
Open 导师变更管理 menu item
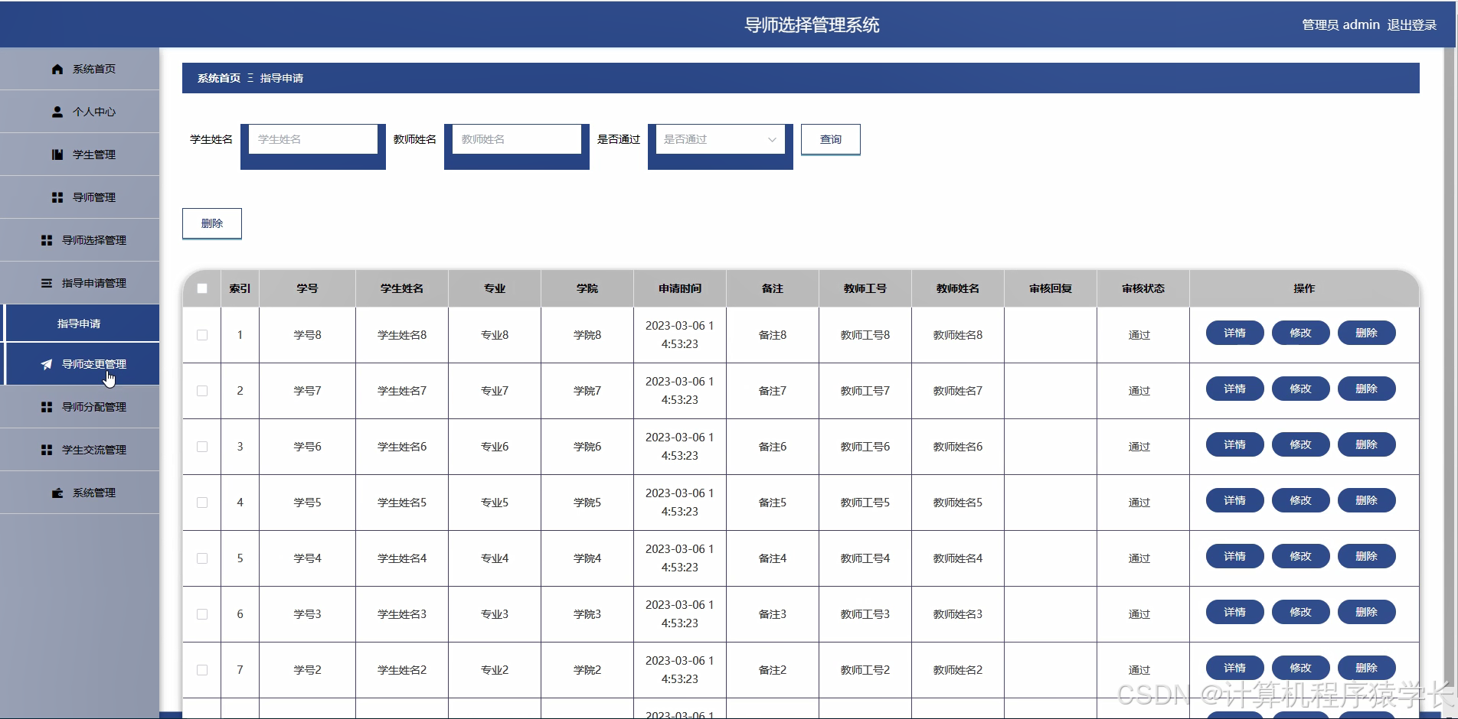point(81,364)
